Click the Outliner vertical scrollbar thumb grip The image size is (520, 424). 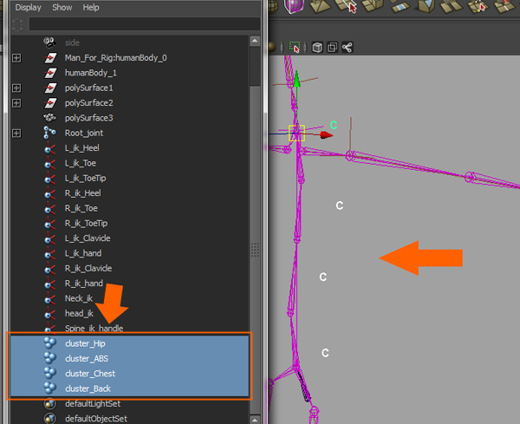[255, 250]
